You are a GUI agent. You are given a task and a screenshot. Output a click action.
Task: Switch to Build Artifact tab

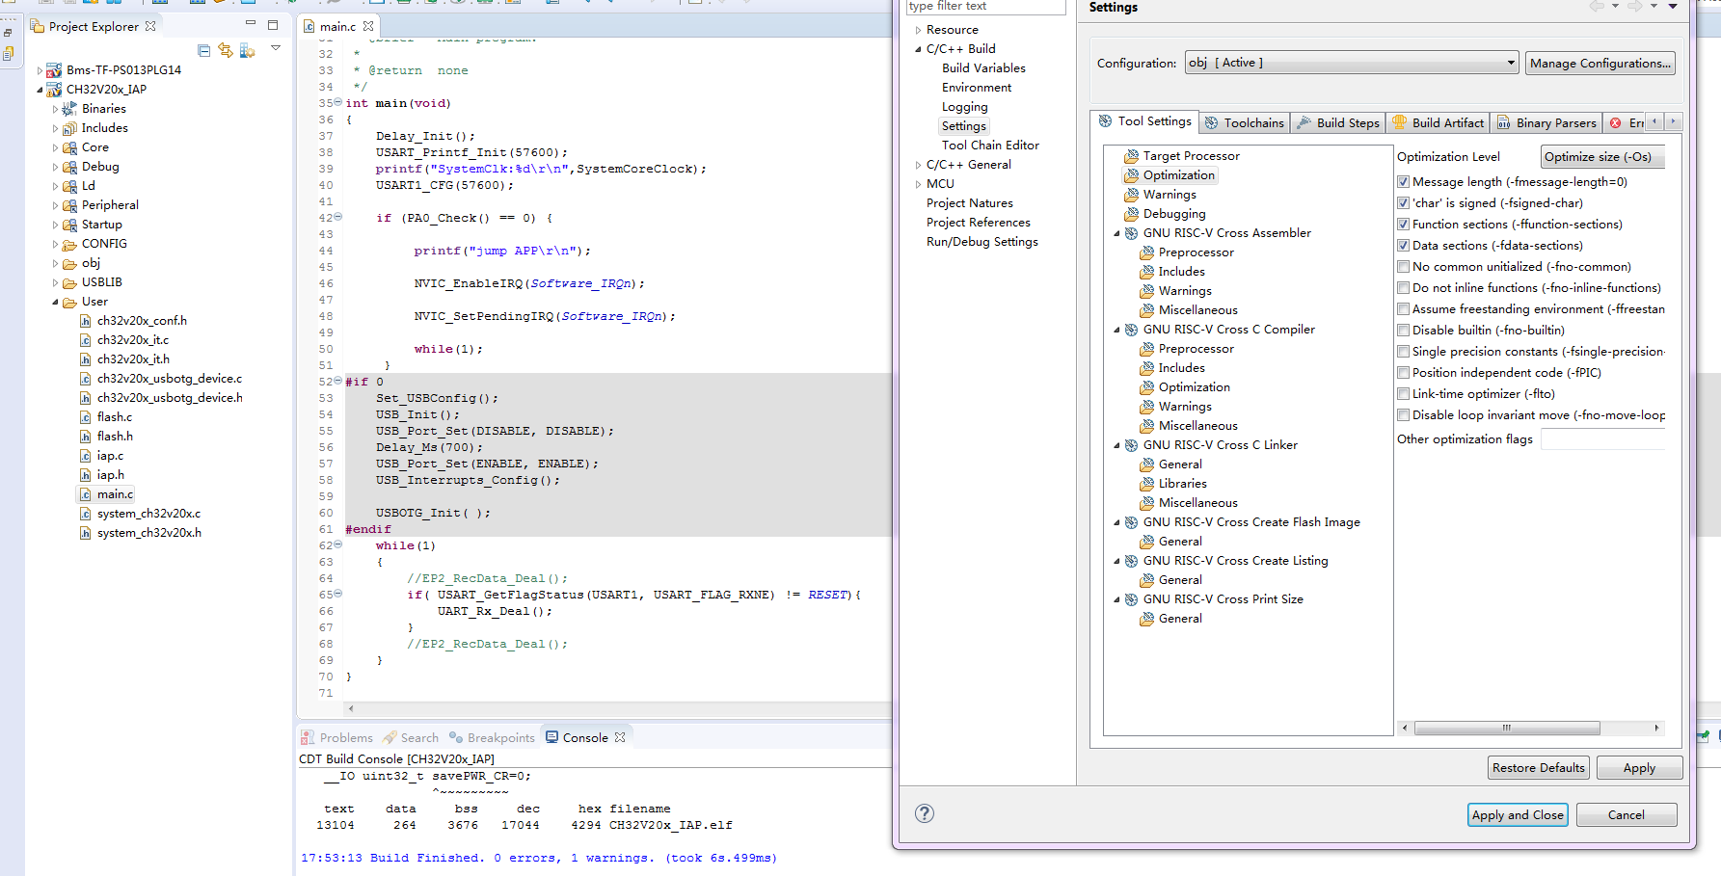[1438, 122]
